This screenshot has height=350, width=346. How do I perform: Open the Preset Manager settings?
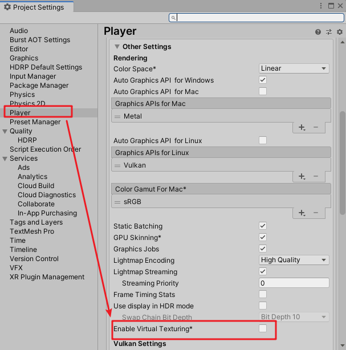click(x=35, y=122)
